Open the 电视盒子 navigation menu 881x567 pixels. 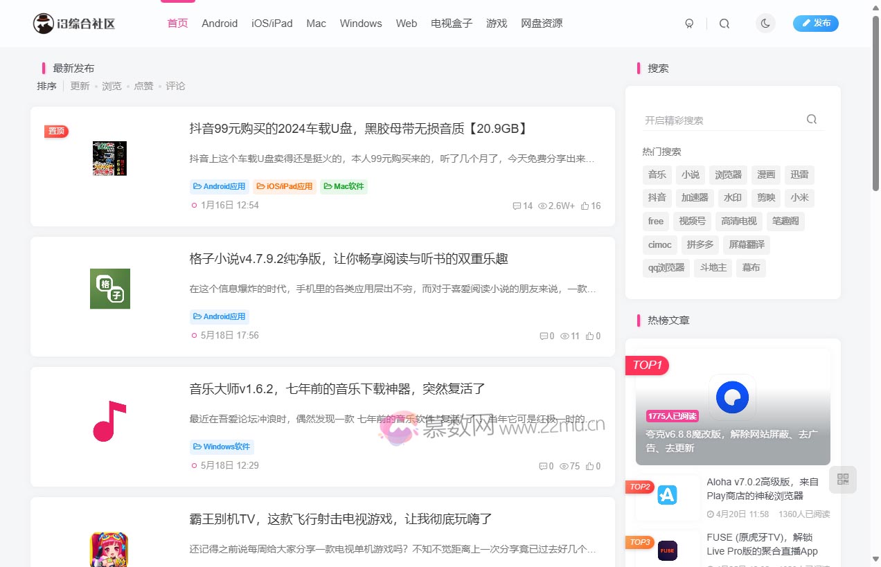(x=451, y=23)
